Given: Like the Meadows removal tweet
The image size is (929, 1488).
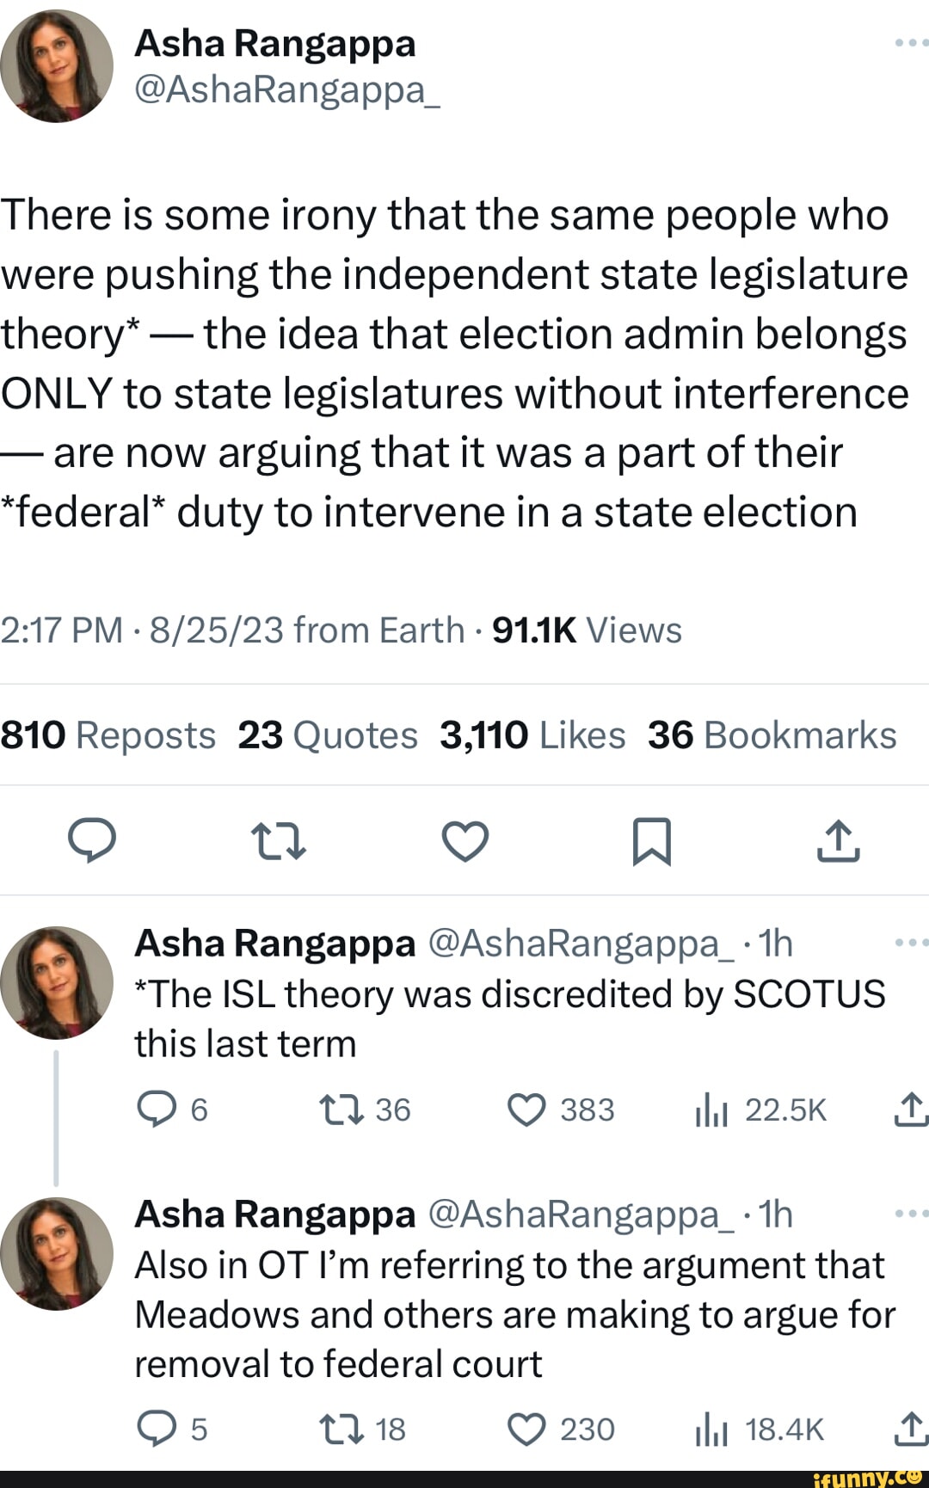Looking at the screenshot, I should tap(526, 1429).
